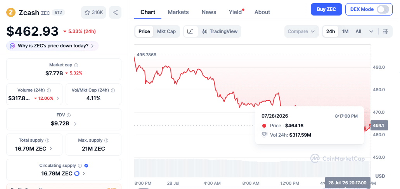Click the info icon beside Volume (24h)

pyautogui.click(x=49, y=90)
